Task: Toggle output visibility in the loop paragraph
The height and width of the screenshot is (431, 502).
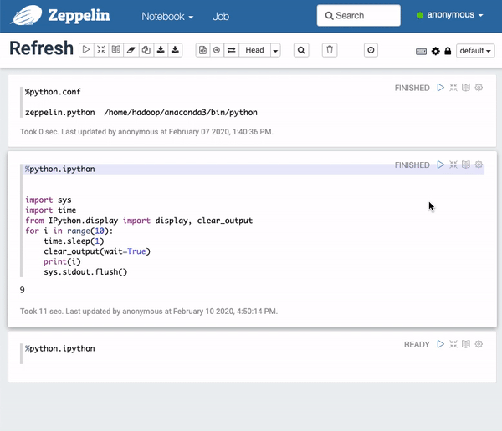Action: [x=466, y=165]
